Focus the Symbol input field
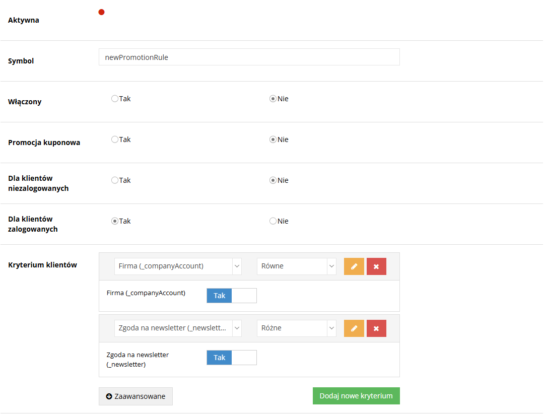The image size is (544, 416). point(249,57)
